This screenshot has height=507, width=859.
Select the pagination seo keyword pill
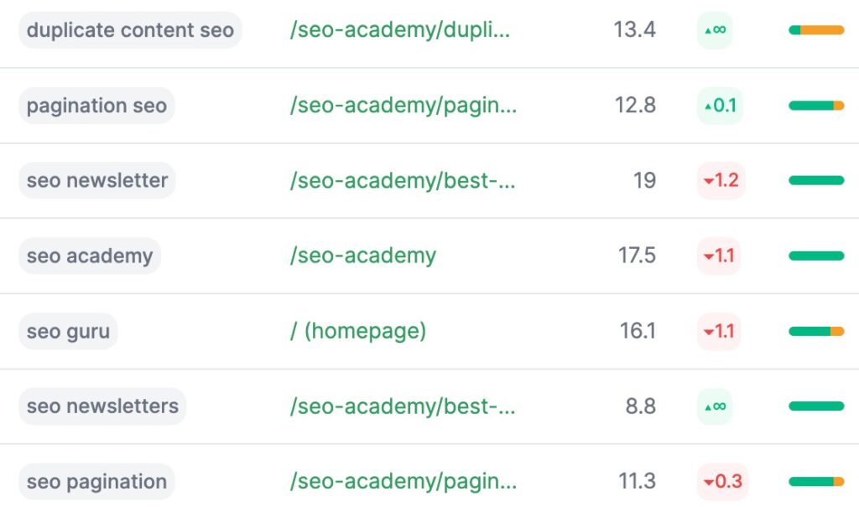[x=96, y=106]
